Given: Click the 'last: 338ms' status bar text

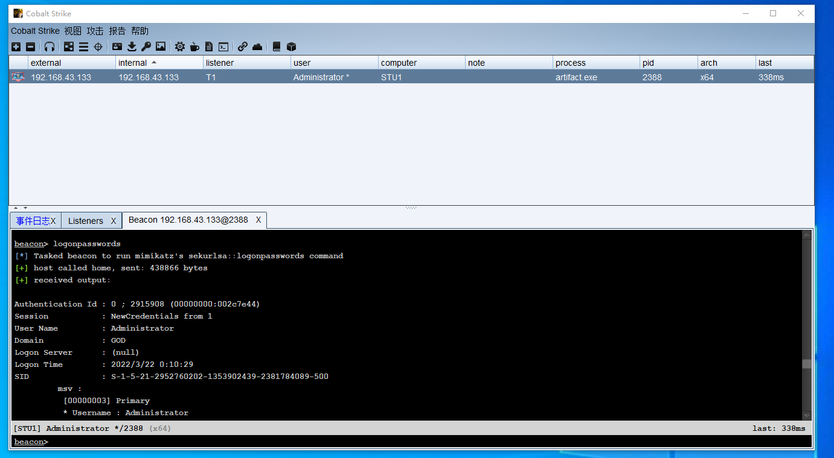Looking at the screenshot, I should tap(779, 428).
